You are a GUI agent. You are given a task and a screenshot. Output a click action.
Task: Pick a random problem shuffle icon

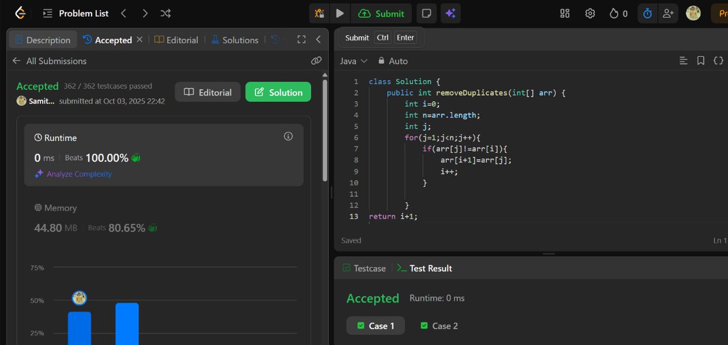click(165, 13)
